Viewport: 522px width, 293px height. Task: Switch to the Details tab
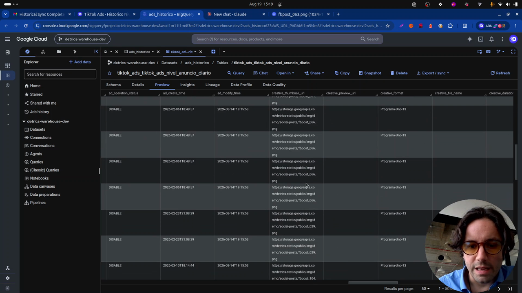138,85
